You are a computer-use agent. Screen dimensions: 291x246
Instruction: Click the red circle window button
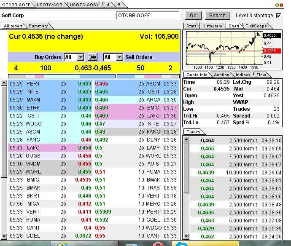click(x=281, y=5)
